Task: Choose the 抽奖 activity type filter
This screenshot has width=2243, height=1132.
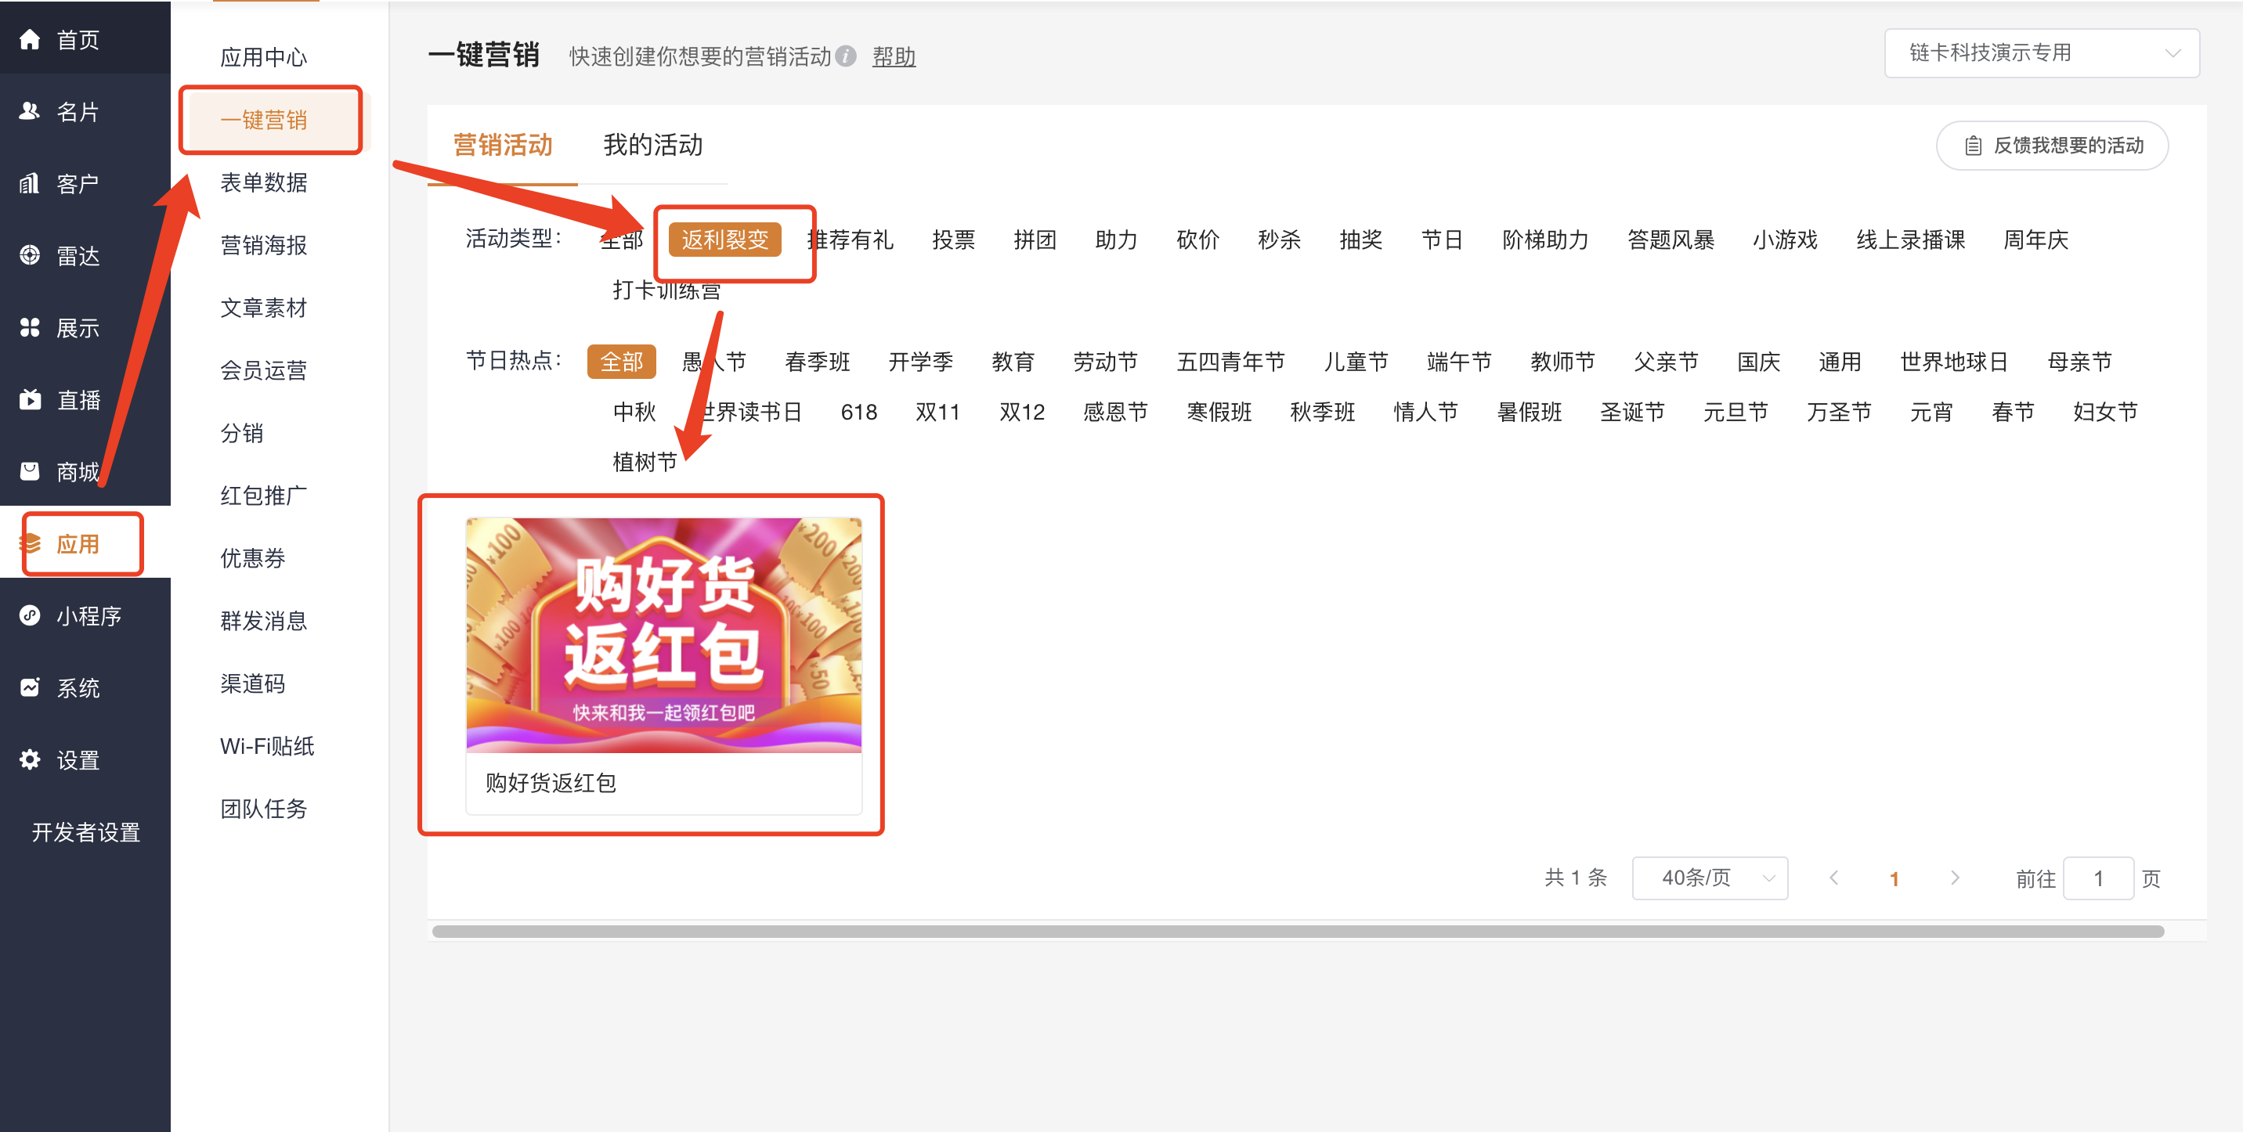Action: (1360, 240)
